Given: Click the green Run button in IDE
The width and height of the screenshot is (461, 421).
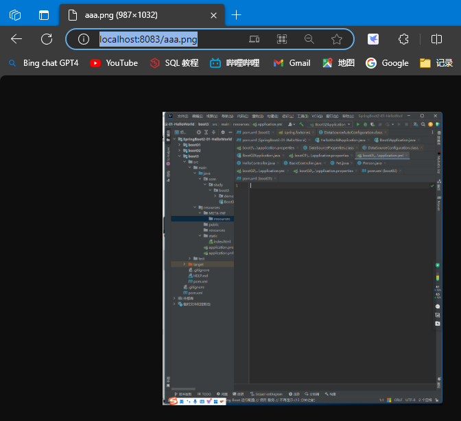Looking at the screenshot, I should 358,125.
